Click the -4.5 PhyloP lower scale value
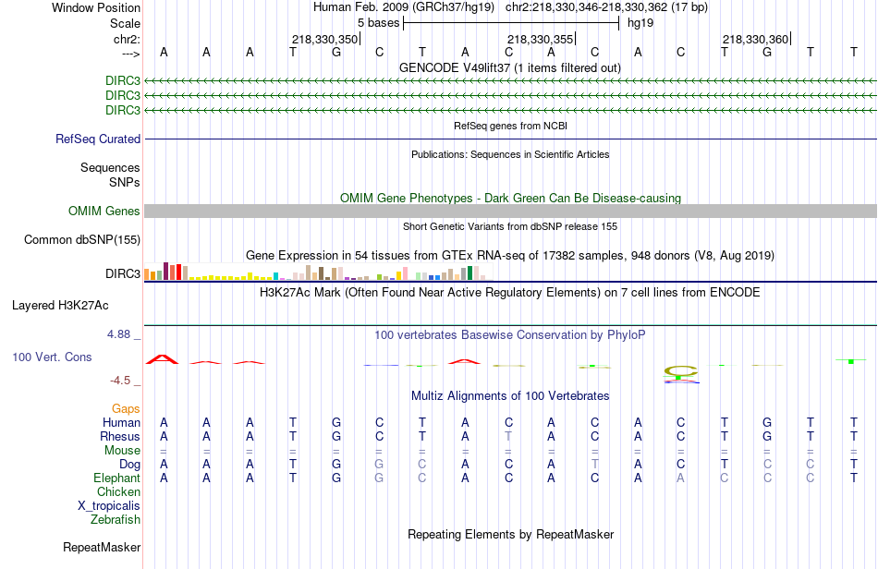The width and height of the screenshot is (878, 569). coord(120,381)
